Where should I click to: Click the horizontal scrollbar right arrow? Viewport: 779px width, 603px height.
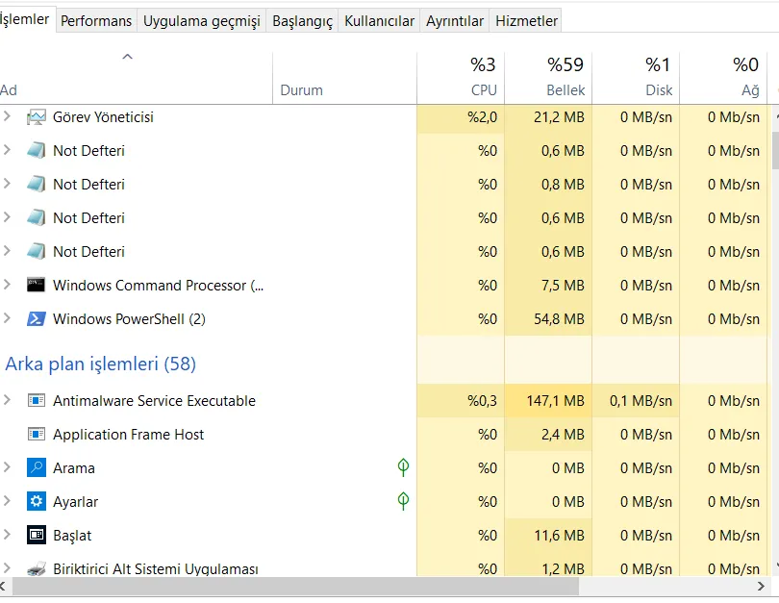tap(761, 586)
